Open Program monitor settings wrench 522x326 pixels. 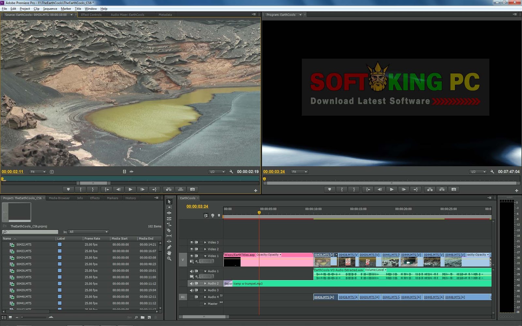492,171
